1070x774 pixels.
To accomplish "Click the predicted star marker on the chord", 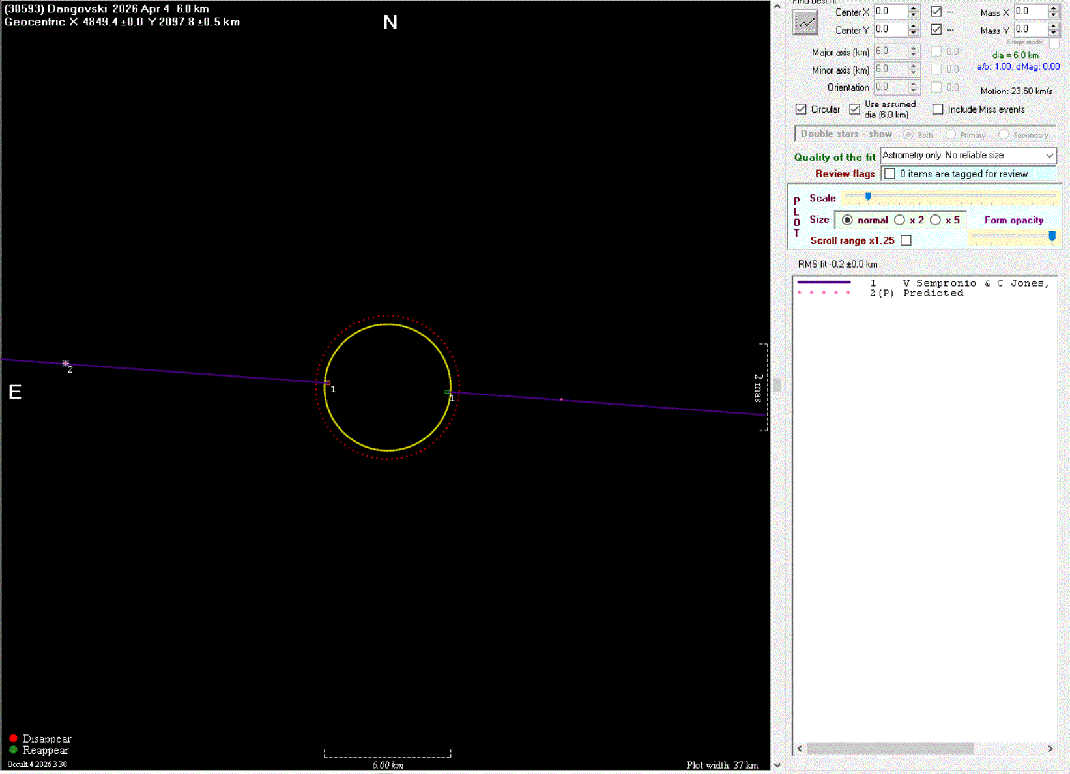I will pyautogui.click(x=66, y=363).
